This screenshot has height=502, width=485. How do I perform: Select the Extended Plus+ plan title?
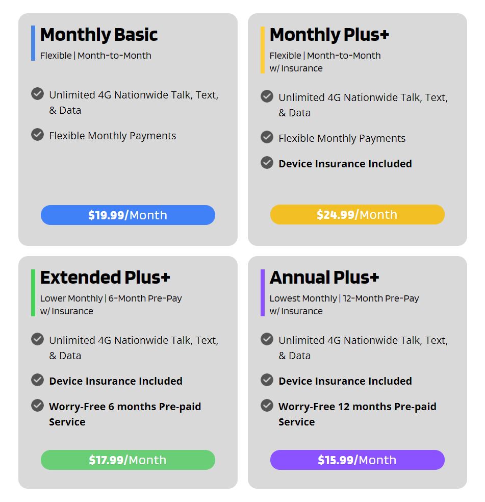pyautogui.click(x=105, y=277)
